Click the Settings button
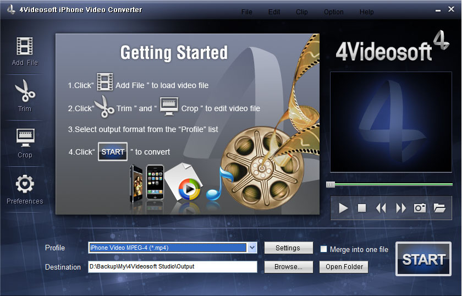The height and width of the screenshot is (296, 462). [288, 248]
